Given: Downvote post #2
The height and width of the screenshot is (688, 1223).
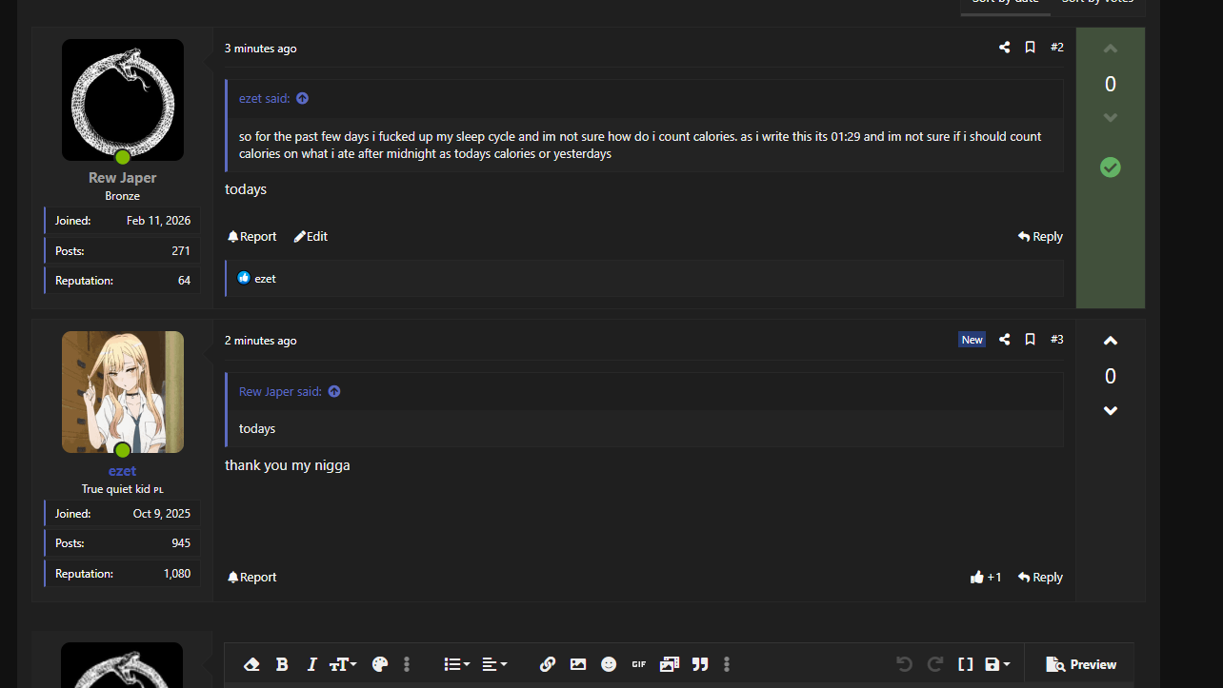Looking at the screenshot, I should click(x=1111, y=118).
